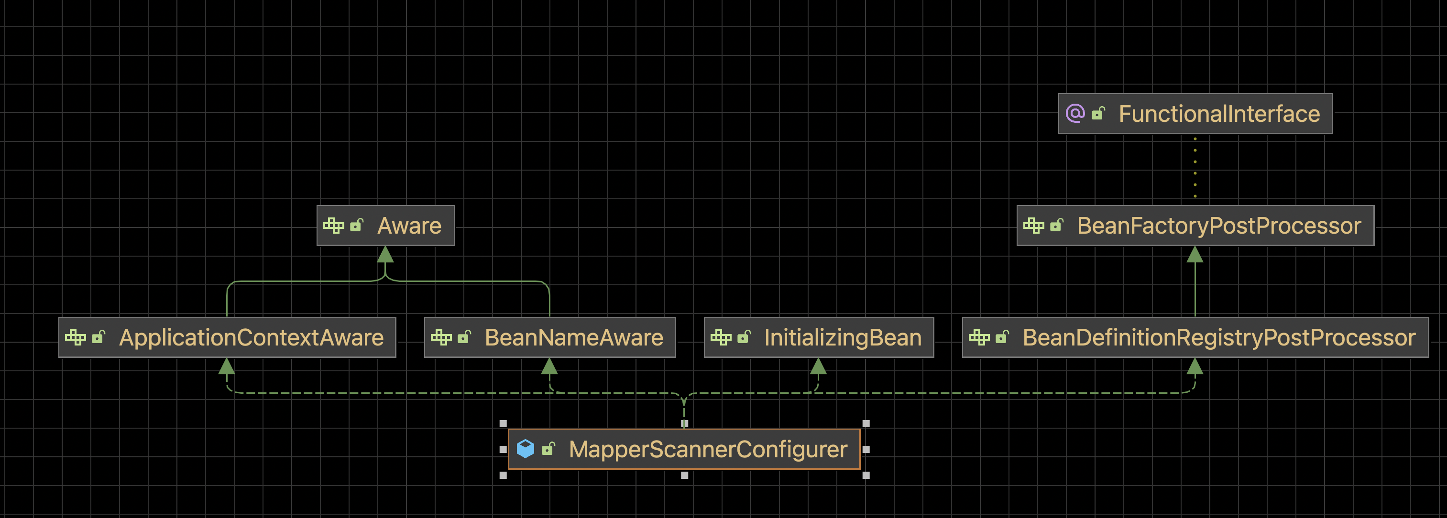Select the InitializingBean node label
The width and height of the screenshot is (1447, 518).
tap(843, 337)
